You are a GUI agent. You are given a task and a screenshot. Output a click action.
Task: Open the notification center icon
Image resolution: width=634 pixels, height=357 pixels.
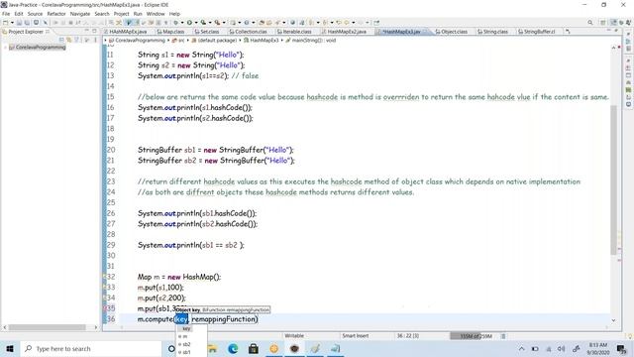621,348
